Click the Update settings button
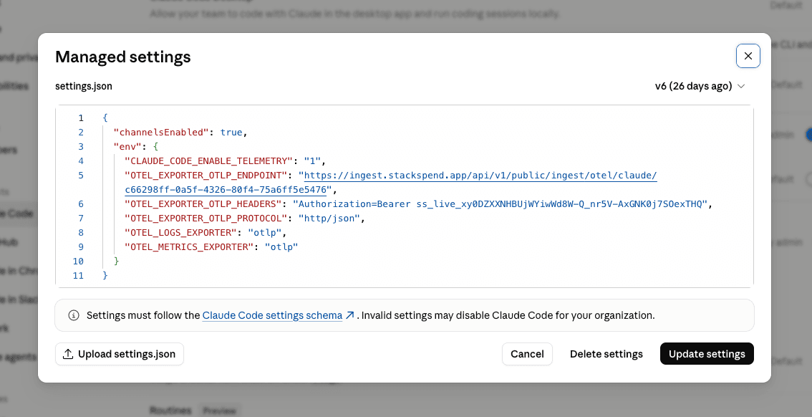The height and width of the screenshot is (417, 812). pos(706,354)
